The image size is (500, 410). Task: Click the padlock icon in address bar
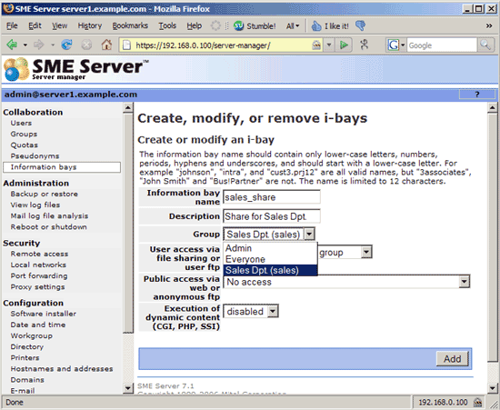(x=316, y=45)
